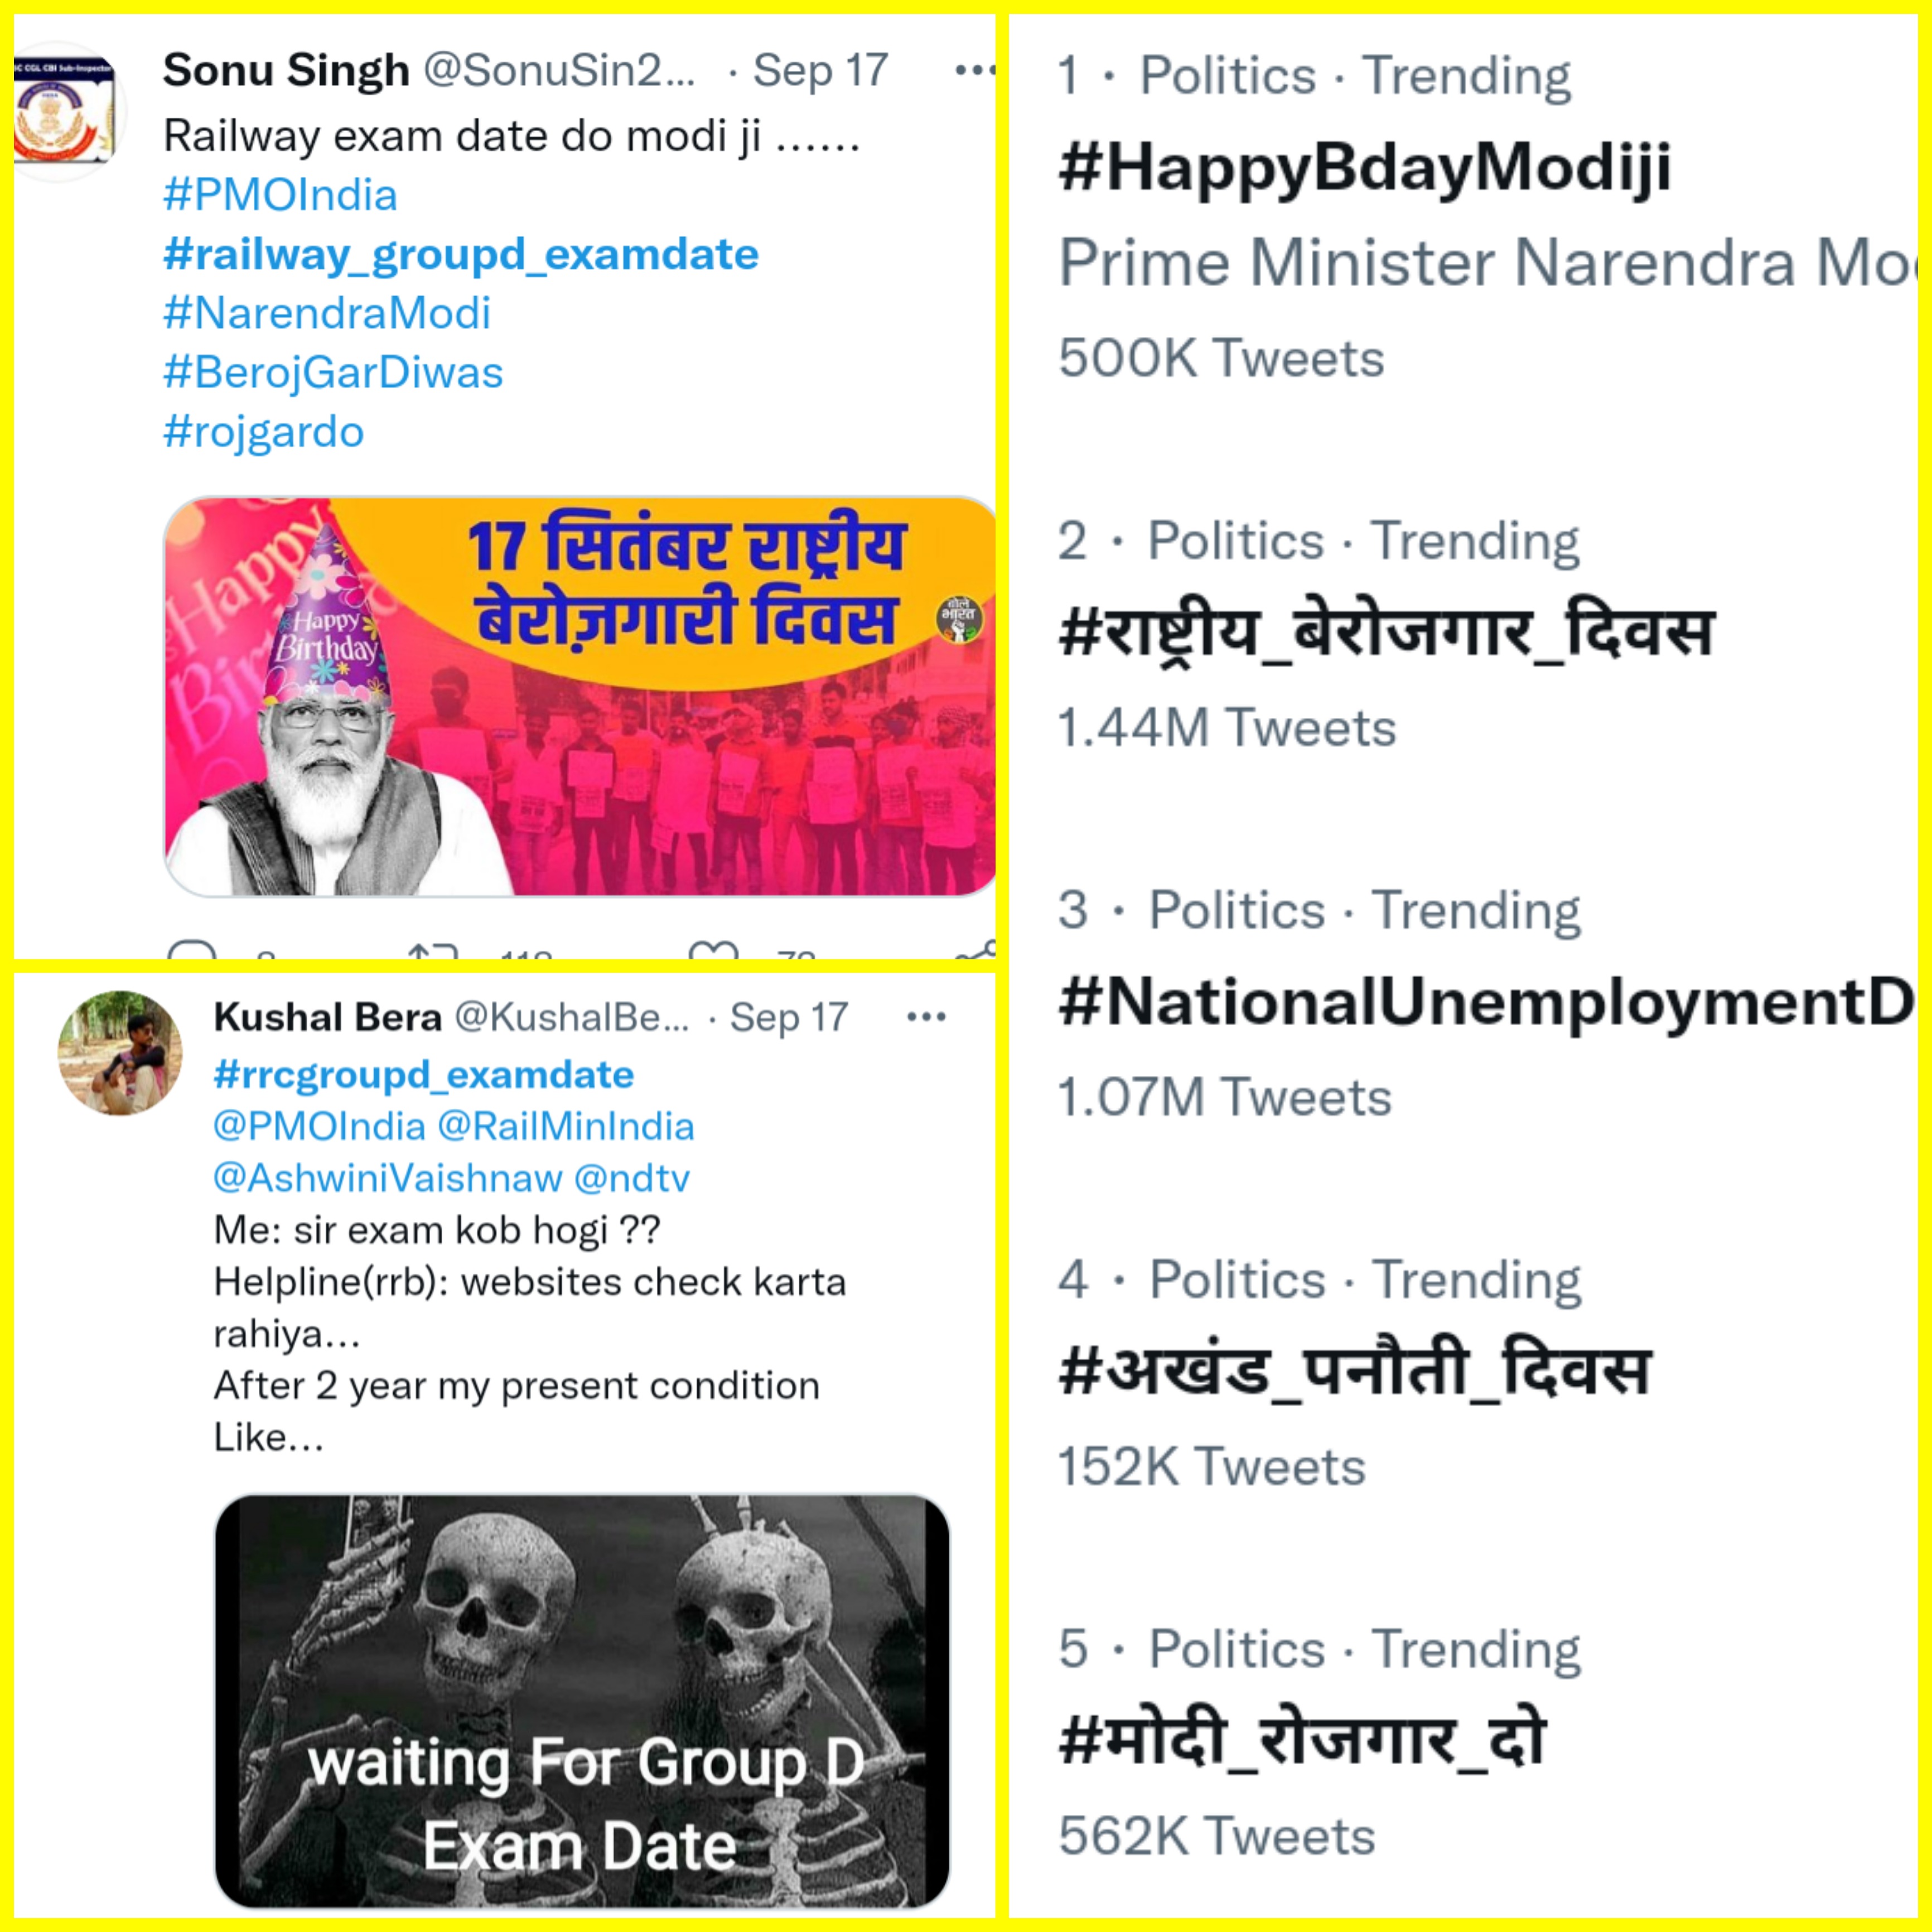Click retweet icon under Sonu Singh's tweet
1932x1932 pixels.
tap(433, 949)
